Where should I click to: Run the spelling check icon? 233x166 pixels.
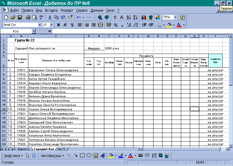tap(42, 17)
